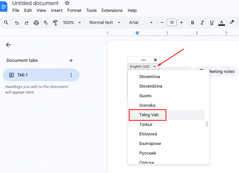Screen dimensions: 239x173
Task: Toggle underline formatting
Action: 212,23
